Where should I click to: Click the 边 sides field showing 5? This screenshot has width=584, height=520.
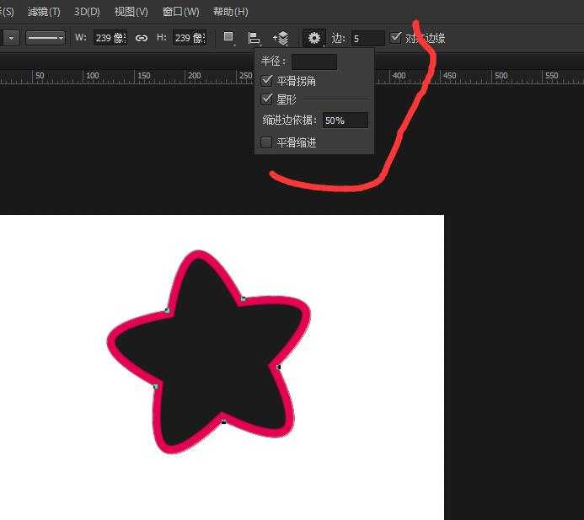[x=368, y=39]
